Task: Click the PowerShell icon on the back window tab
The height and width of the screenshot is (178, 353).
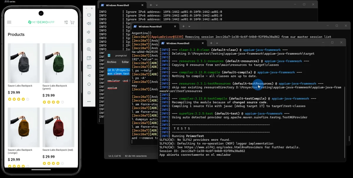Action: point(102,5)
